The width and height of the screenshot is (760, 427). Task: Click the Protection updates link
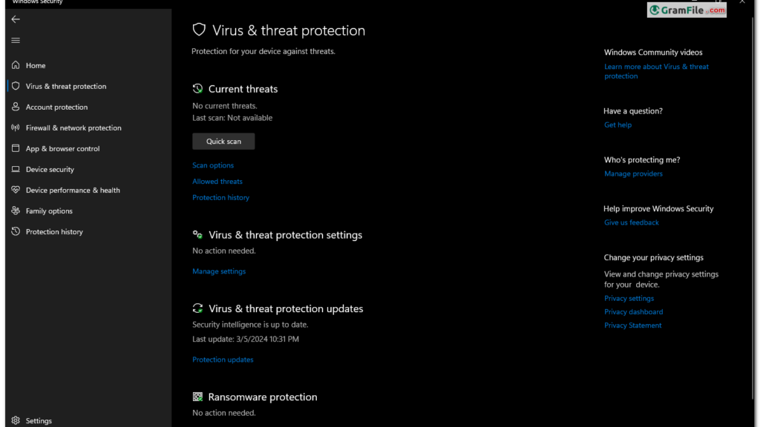[x=223, y=360]
